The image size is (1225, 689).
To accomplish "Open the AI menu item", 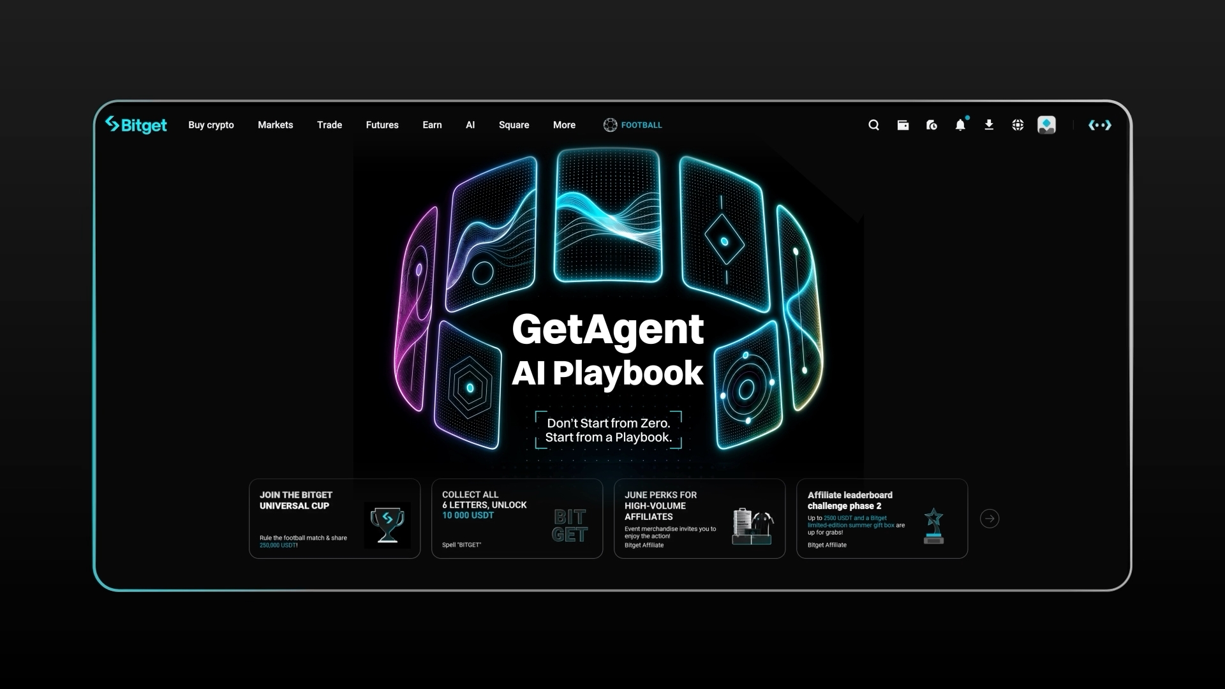I will point(470,125).
